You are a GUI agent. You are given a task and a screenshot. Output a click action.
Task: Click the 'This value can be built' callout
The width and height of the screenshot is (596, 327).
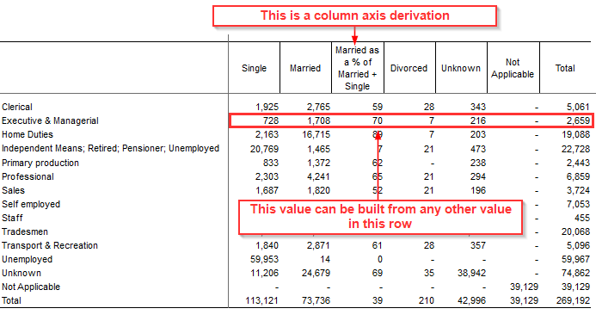point(380,217)
